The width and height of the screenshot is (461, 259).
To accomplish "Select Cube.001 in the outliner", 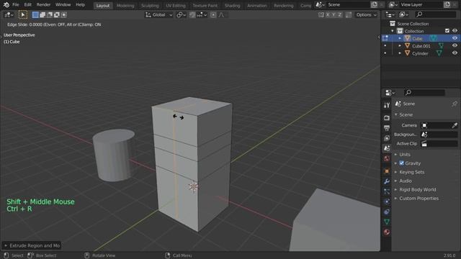I will (421, 46).
